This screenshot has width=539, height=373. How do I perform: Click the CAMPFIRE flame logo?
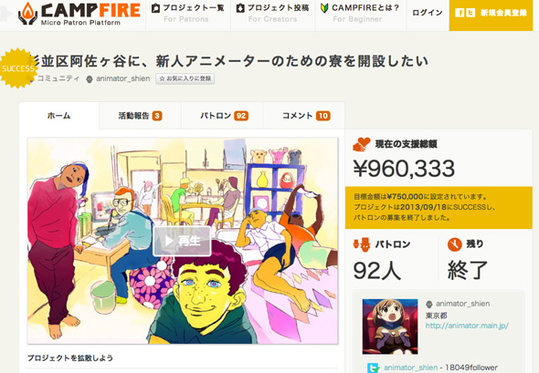[27, 14]
